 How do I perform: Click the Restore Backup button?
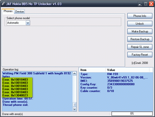pyautogui.click(x=140, y=39)
